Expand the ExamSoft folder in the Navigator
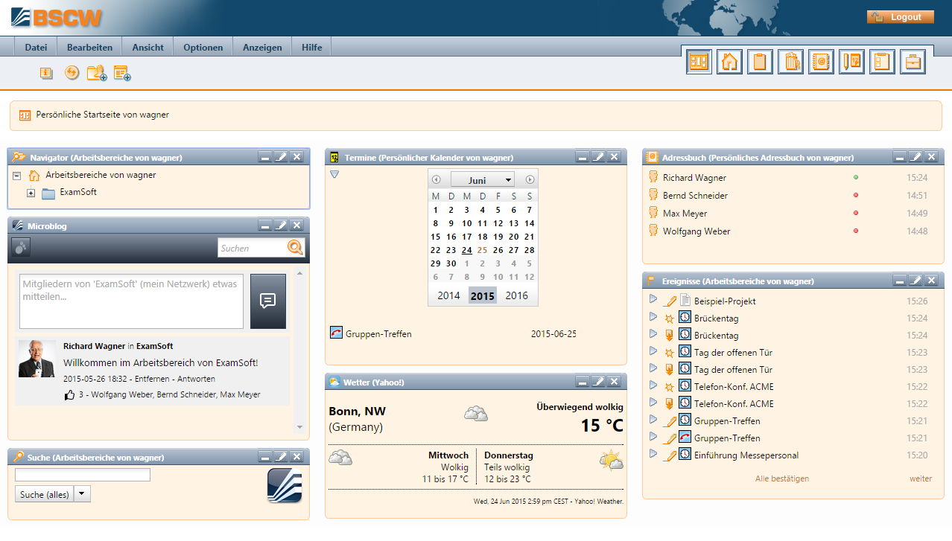This screenshot has height=541, width=952. [x=31, y=192]
